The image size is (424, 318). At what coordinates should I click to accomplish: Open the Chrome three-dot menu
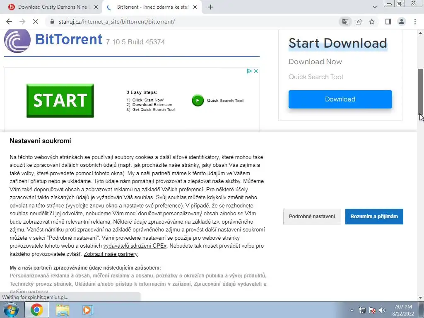(415, 22)
